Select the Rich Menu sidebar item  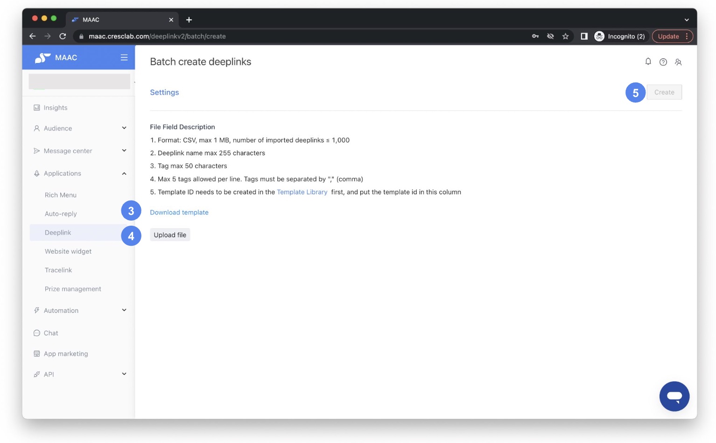pyautogui.click(x=60, y=195)
